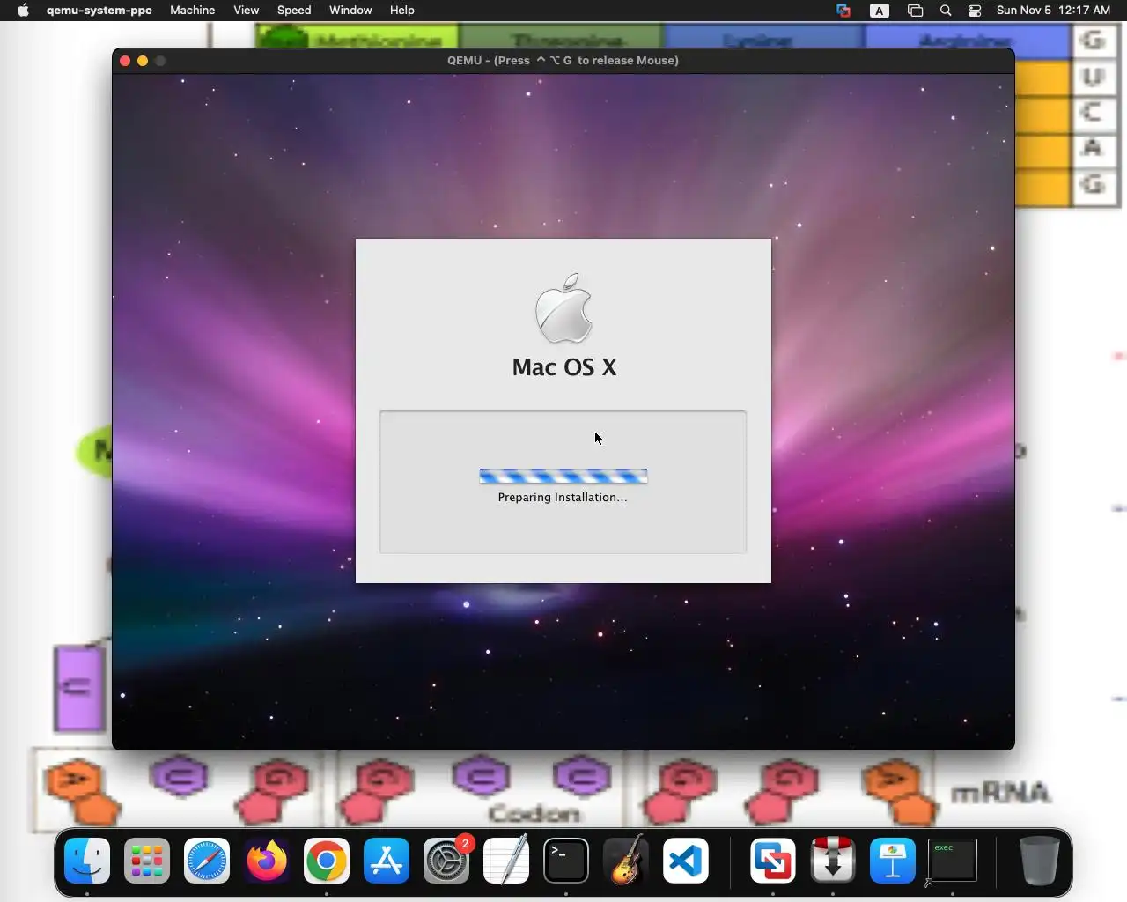
Task: Open Control Center in menu bar
Action: [975, 11]
